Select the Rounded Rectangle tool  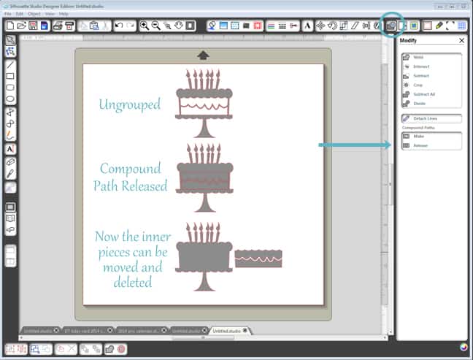pyautogui.click(x=10, y=88)
